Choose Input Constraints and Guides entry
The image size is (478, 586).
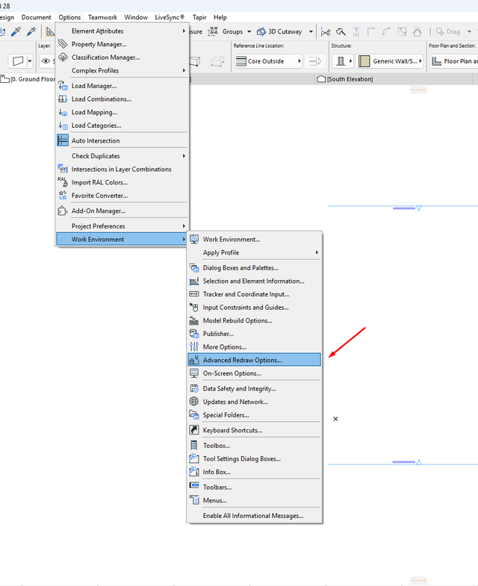(255, 308)
